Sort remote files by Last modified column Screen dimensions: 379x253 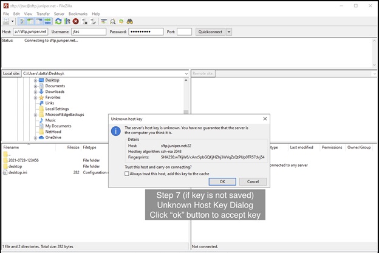(x=301, y=147)
